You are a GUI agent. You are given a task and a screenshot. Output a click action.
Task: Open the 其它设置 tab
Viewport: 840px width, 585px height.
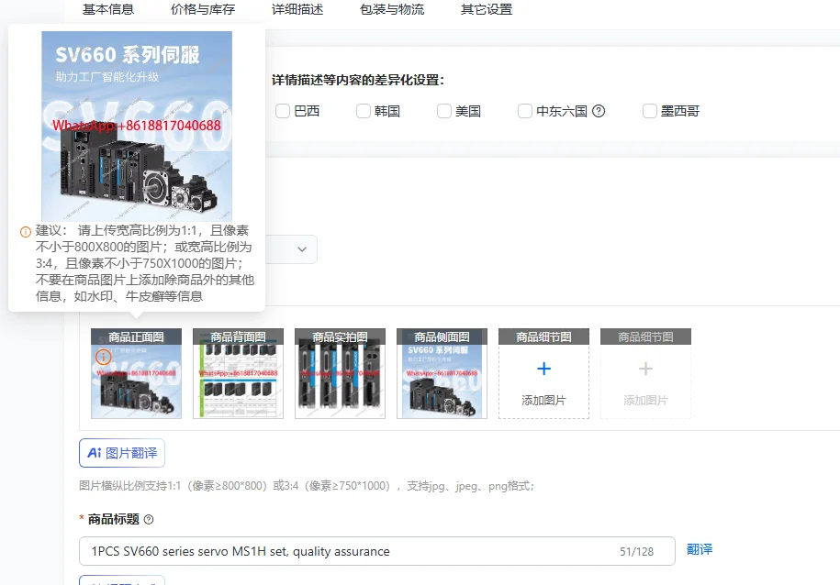coord(487,9)
